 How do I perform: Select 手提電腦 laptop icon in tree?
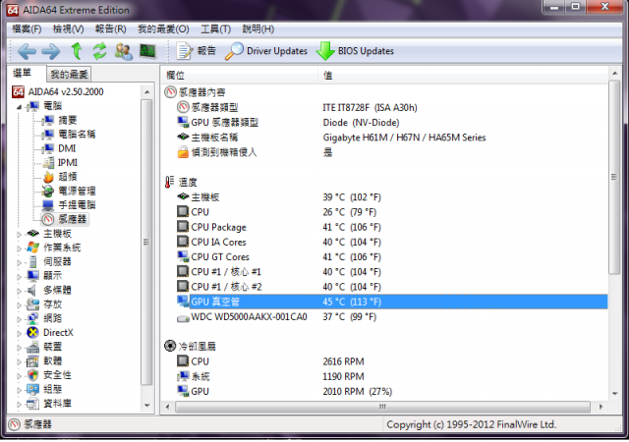tap(48, 205)
